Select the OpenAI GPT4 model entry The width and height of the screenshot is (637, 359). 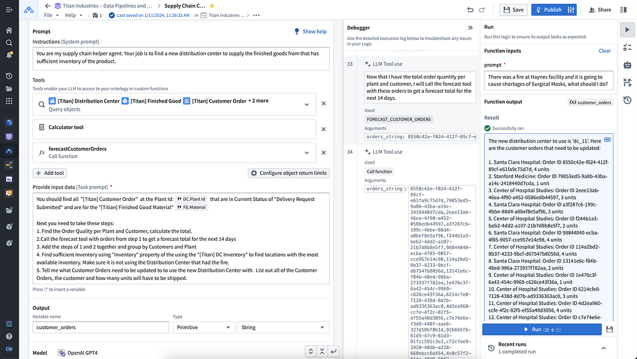[x=78, y=353]
